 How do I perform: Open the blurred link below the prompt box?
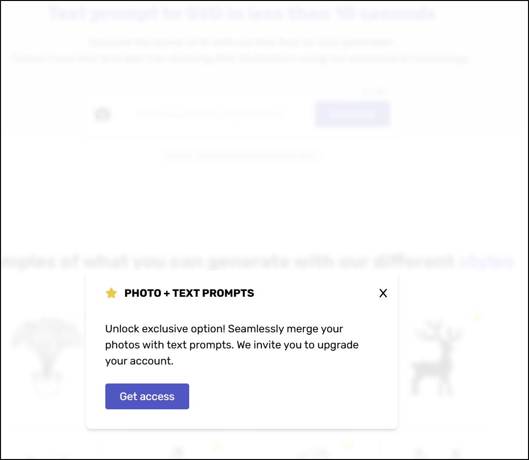point(242,156)
